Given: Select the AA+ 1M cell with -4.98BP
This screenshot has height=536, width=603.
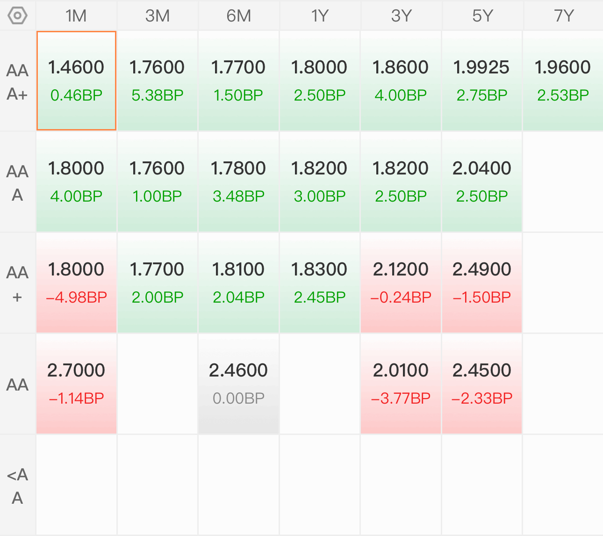Looking at the screenshot, I should (x=76, y=283).
